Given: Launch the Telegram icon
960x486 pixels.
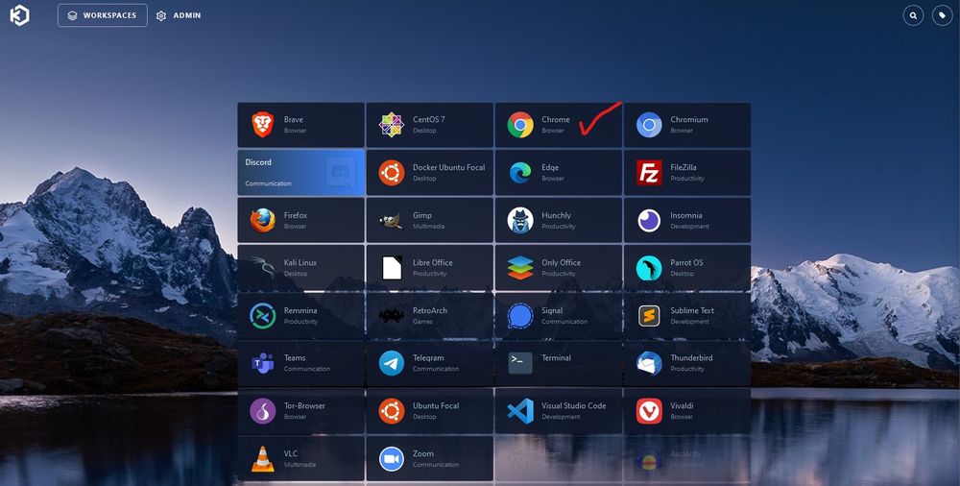Looking at the screenshot, I should [x=392, y=363].
